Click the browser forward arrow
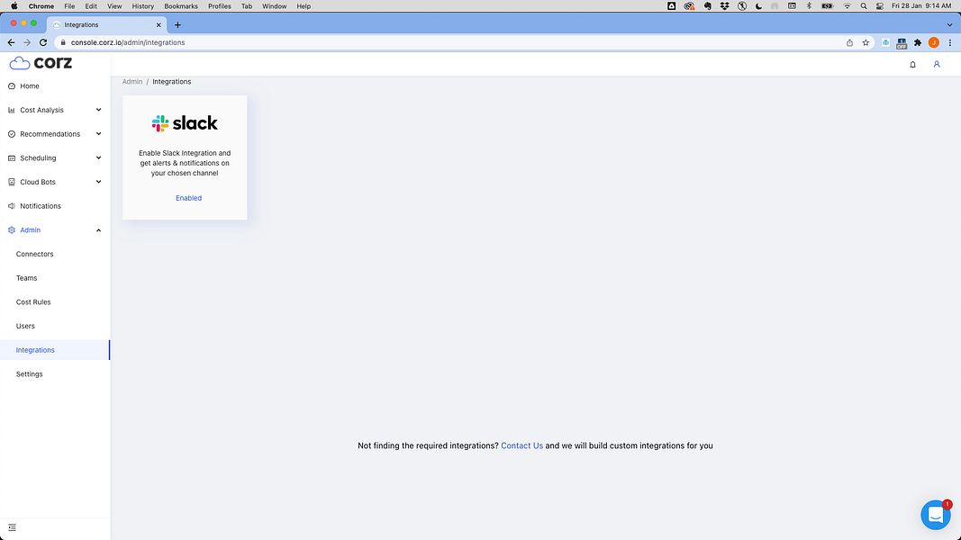This screenshot has width=961, height=540. [27, 42]
